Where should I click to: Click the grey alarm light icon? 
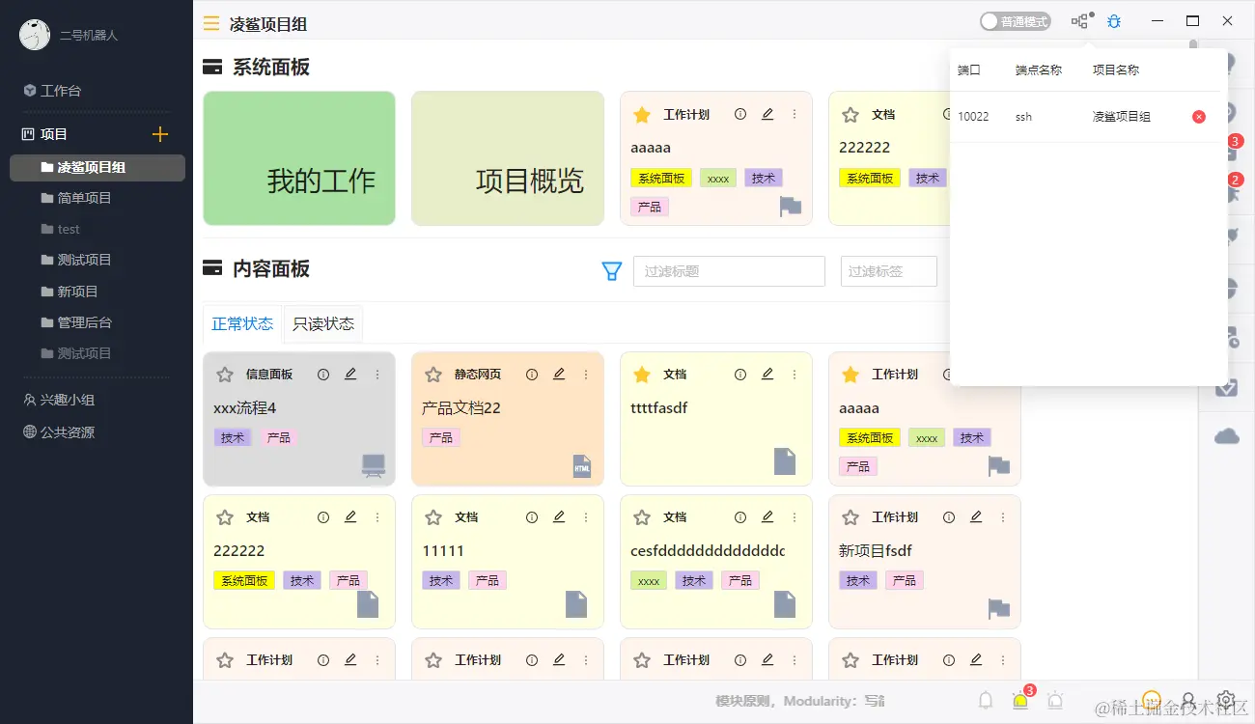1055,701
